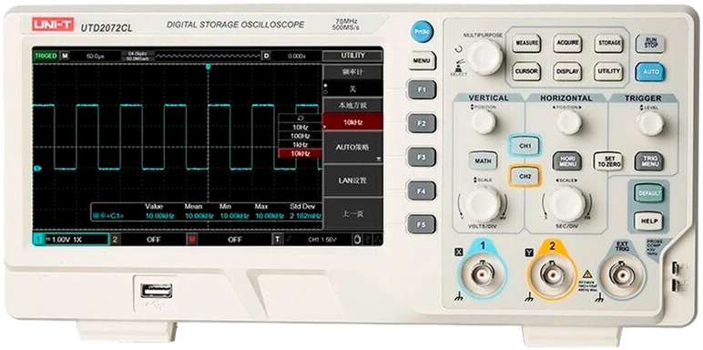Viewport: 703px width, 350px height.
Task: Click the Vertical POSITION knob
Action: click(x=484, y=121)
